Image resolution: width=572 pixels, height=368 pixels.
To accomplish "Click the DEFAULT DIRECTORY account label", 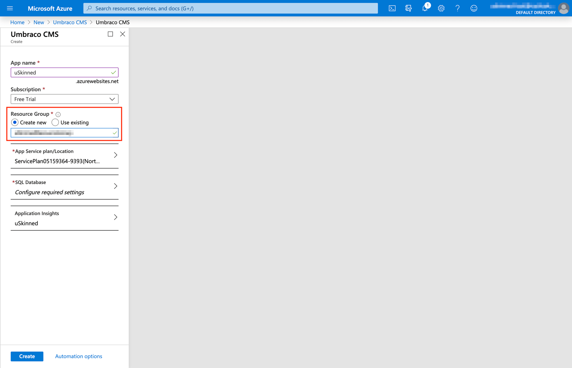I will point(536,13).
